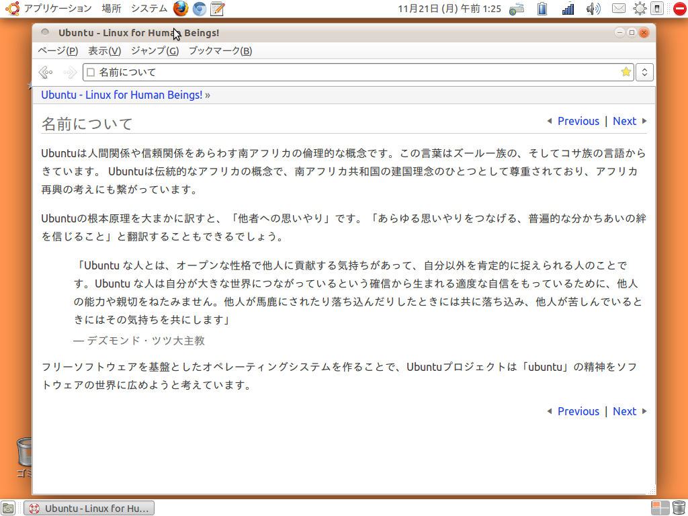Image resolution: width=688 pixels, height=516 pixels.
Task: Click the network connection tray icon
Action: (517, 9)
